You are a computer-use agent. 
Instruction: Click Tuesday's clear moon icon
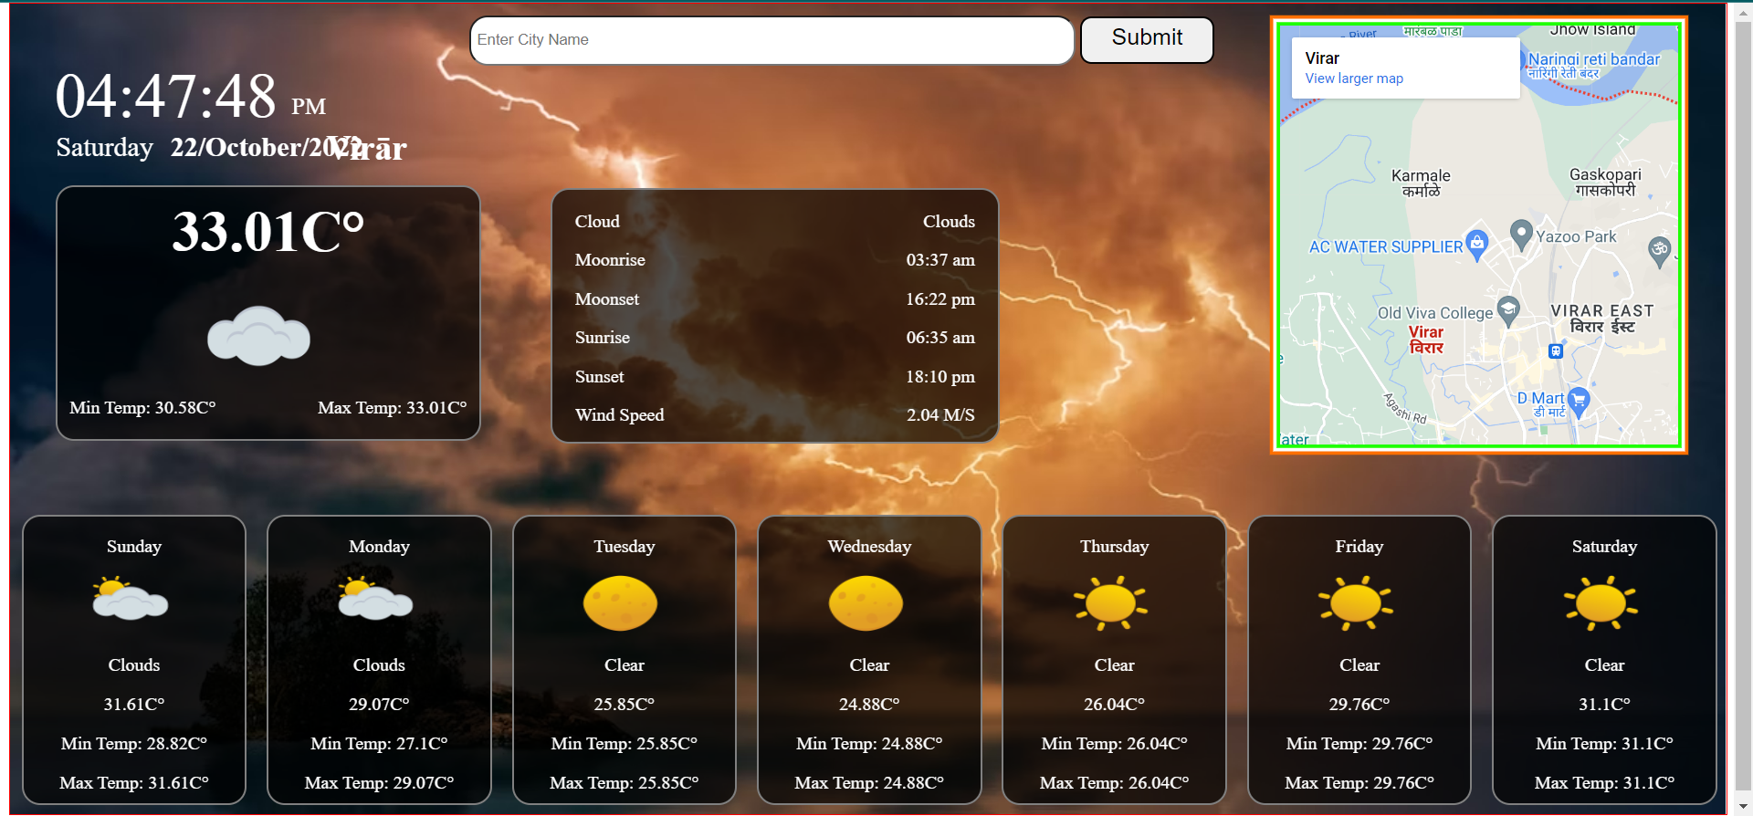point(621,603)
